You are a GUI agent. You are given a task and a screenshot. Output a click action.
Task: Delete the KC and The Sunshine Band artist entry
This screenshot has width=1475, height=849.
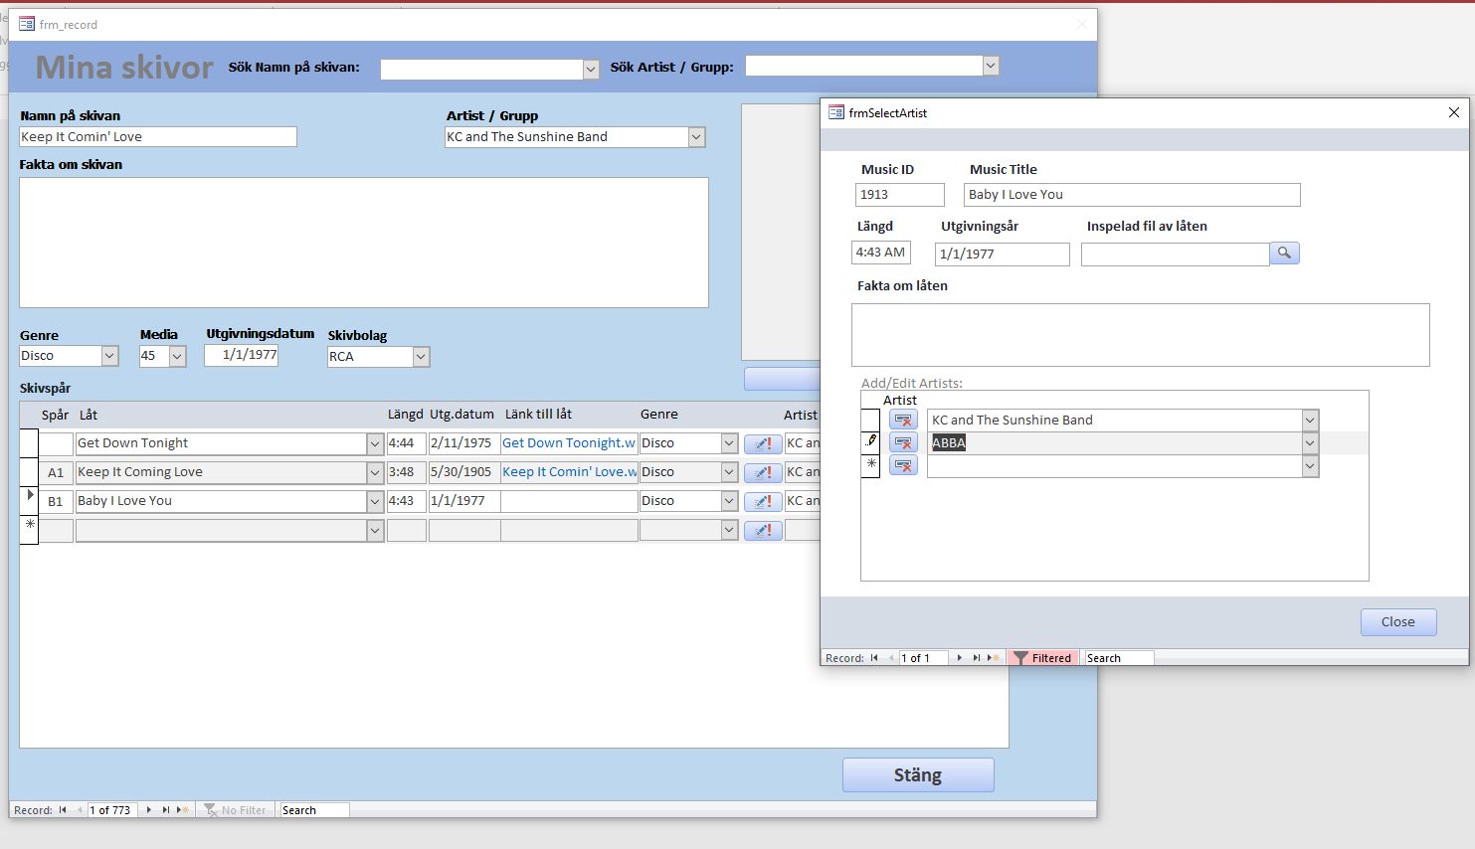tap(903, 421)
